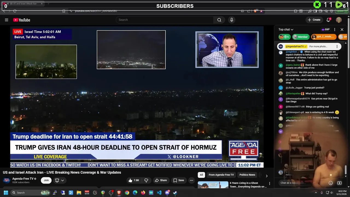Open Steam from the taskbar
The width and height of the screenshot is (350, 197).
175,193
